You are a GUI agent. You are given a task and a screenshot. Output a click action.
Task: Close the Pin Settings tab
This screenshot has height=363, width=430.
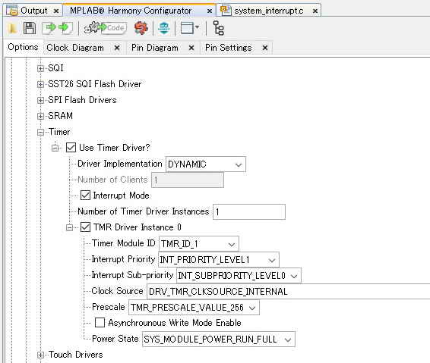[x=265, y=48]
